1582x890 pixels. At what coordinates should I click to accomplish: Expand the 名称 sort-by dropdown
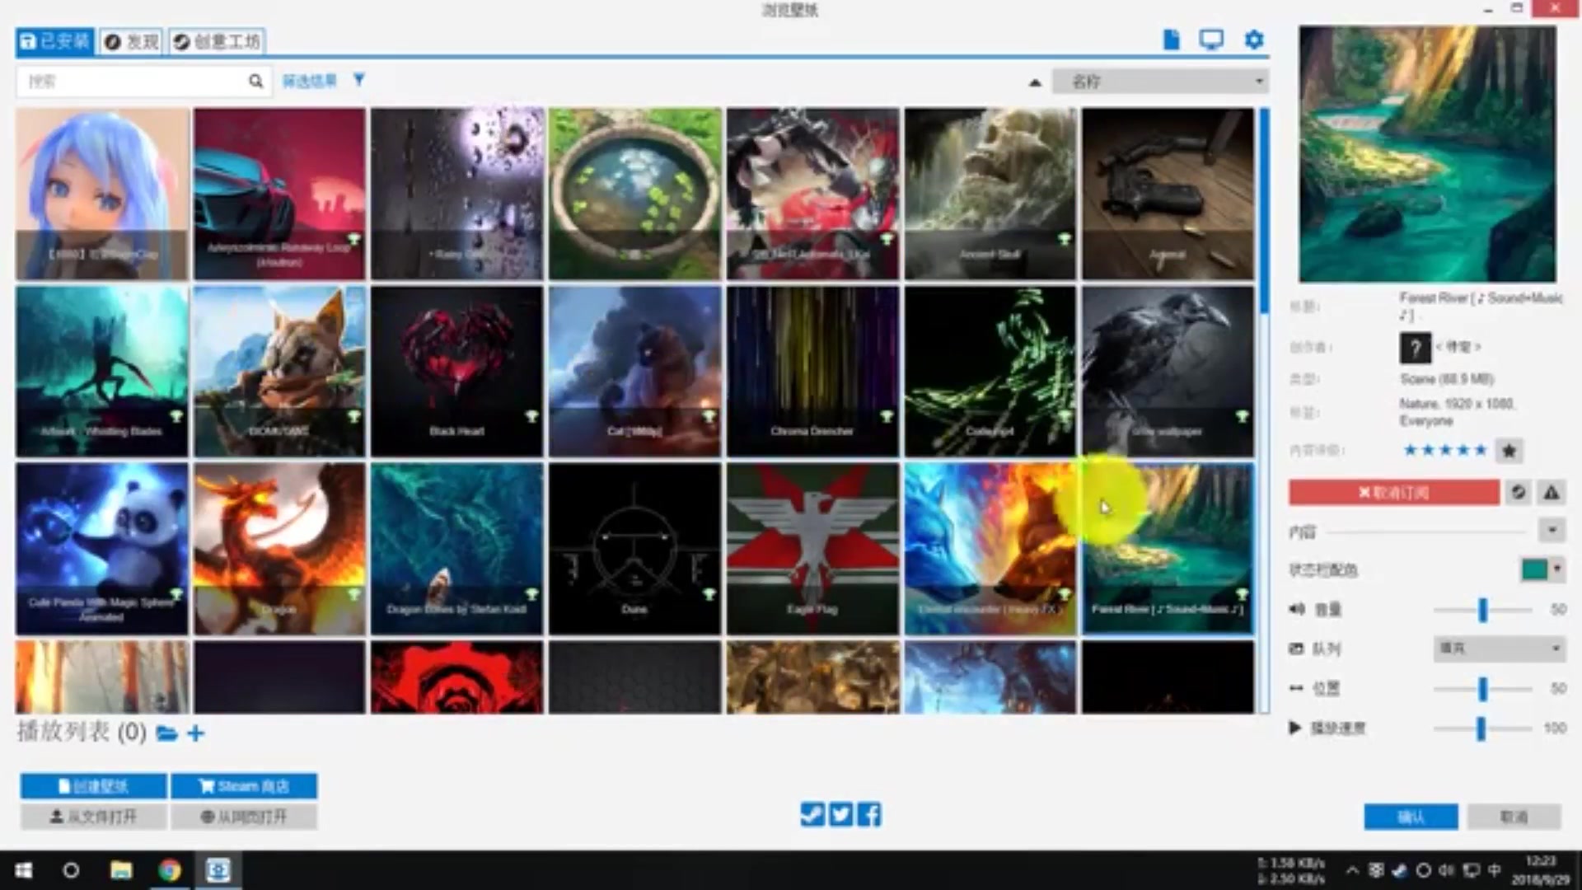pos(1160,81)
